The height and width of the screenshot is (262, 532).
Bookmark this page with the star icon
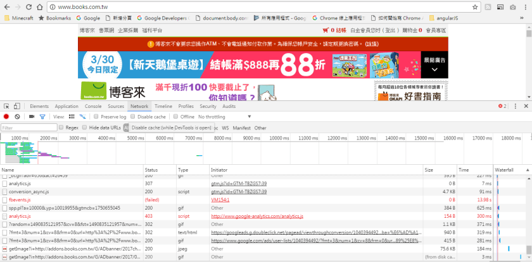click(x=474, y=6)
